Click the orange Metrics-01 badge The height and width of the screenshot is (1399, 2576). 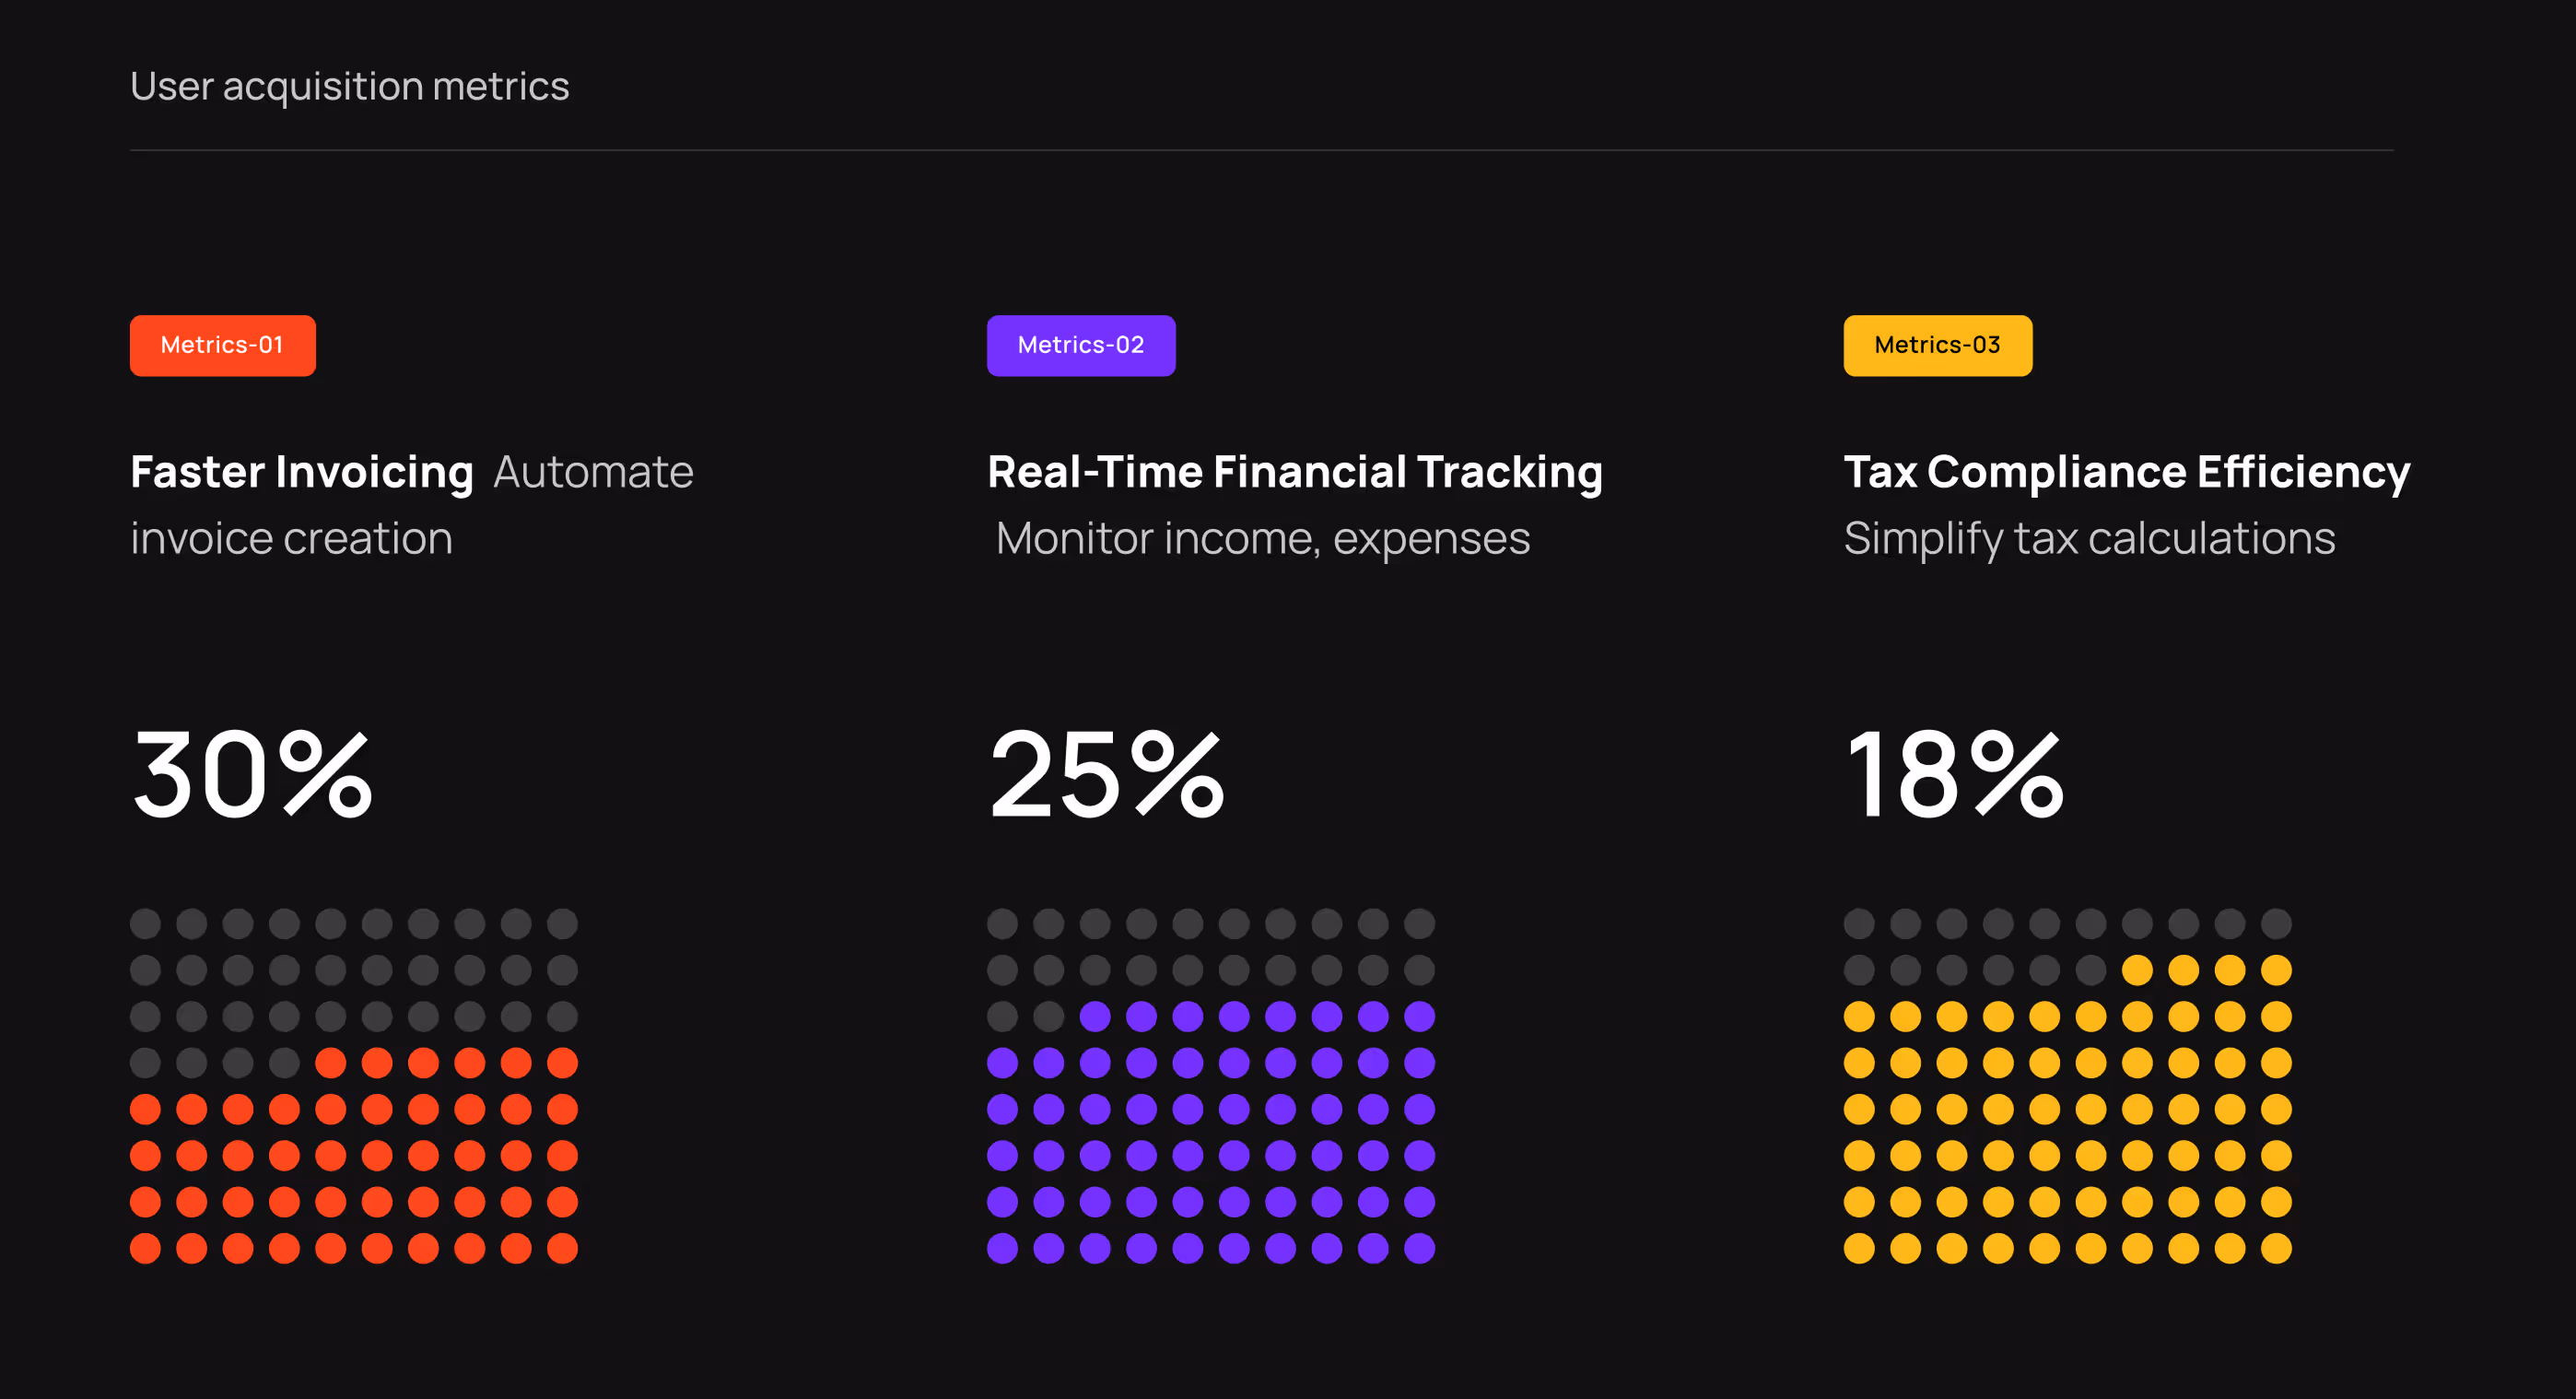pyautogui.click(x=222, y=345)
